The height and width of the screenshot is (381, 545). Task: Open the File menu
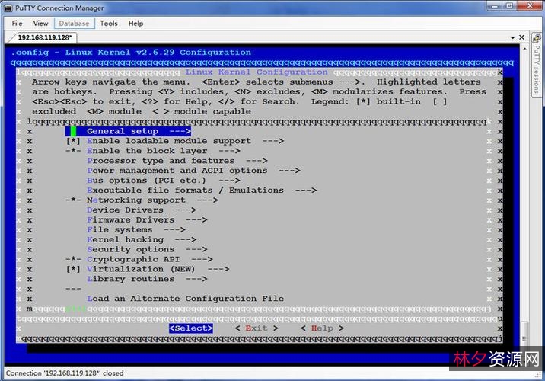click(17, 23)
